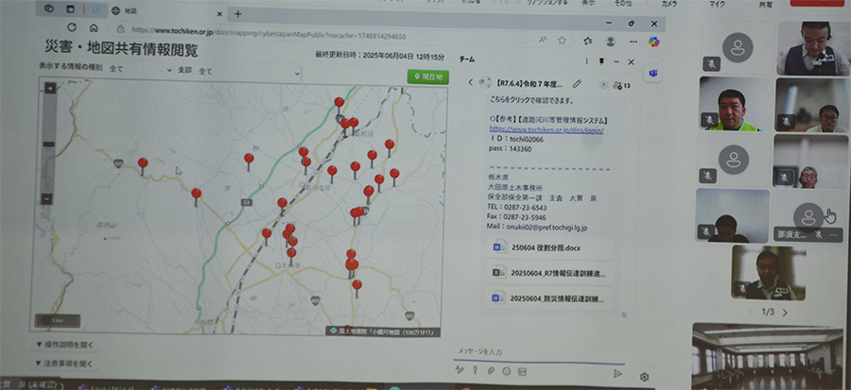The image size is (851, 390).
Task: Open settings gear below chat panel
Action: pyautogui.click(x=644, y=377)
